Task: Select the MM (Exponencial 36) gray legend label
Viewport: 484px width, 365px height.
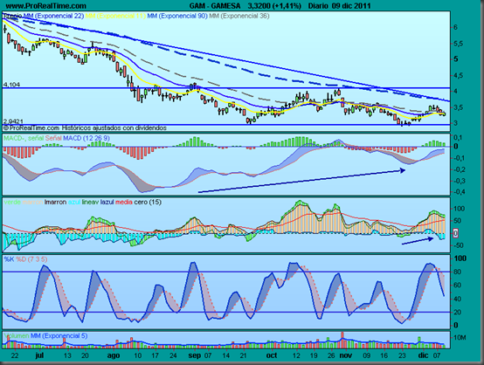Action: coord(239,16)
